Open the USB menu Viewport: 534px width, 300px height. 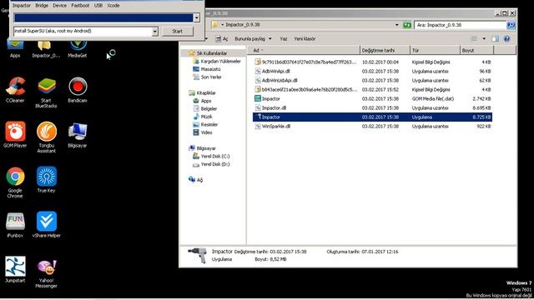coord(98,6)
